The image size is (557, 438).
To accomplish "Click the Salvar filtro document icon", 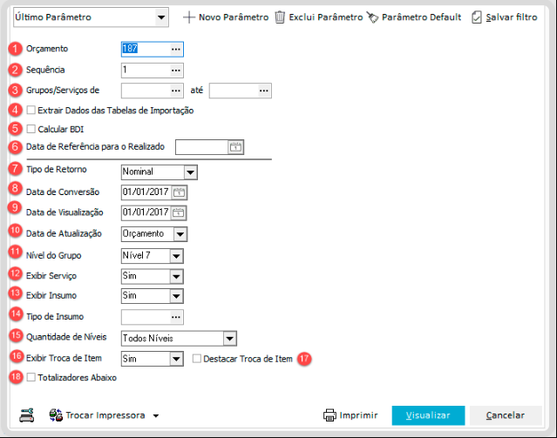I will tap(477, 17).
